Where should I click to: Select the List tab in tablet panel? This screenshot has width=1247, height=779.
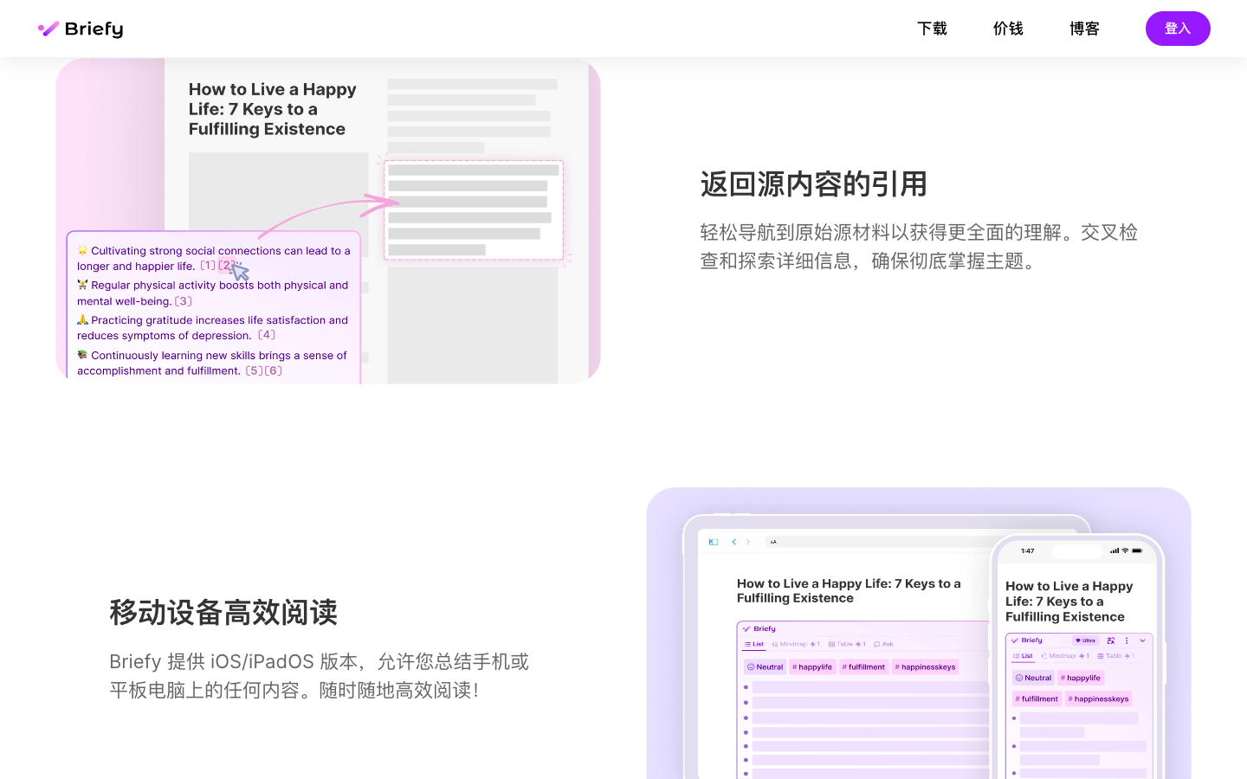click(753, 644)
